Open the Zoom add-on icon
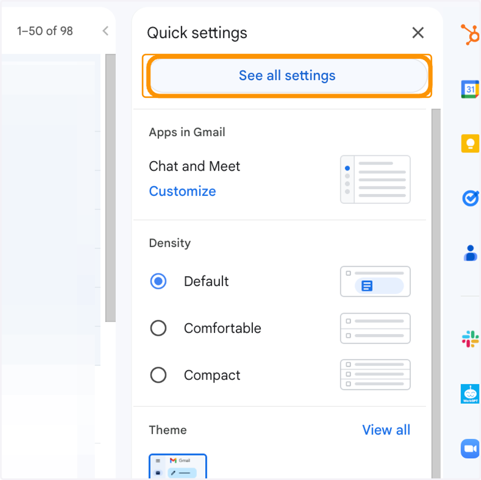This screenshot has width=481, height=480. (470, 448)
